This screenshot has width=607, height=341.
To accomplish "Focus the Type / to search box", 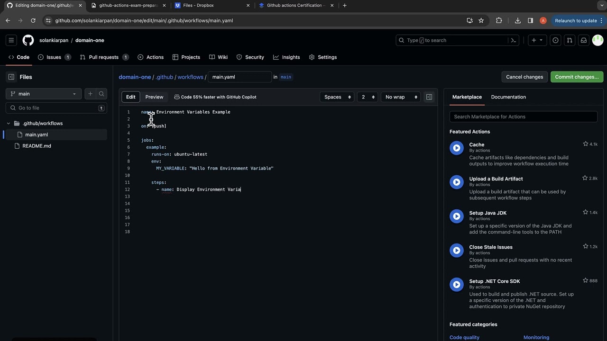I will [x=457, y=40].
